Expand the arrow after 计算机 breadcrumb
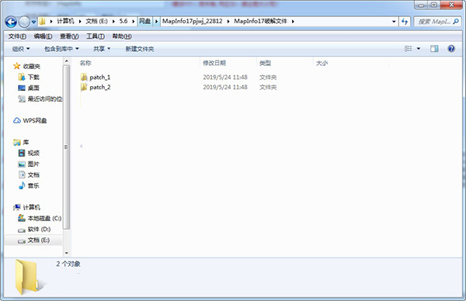466x301 pixels. point(80,22)
